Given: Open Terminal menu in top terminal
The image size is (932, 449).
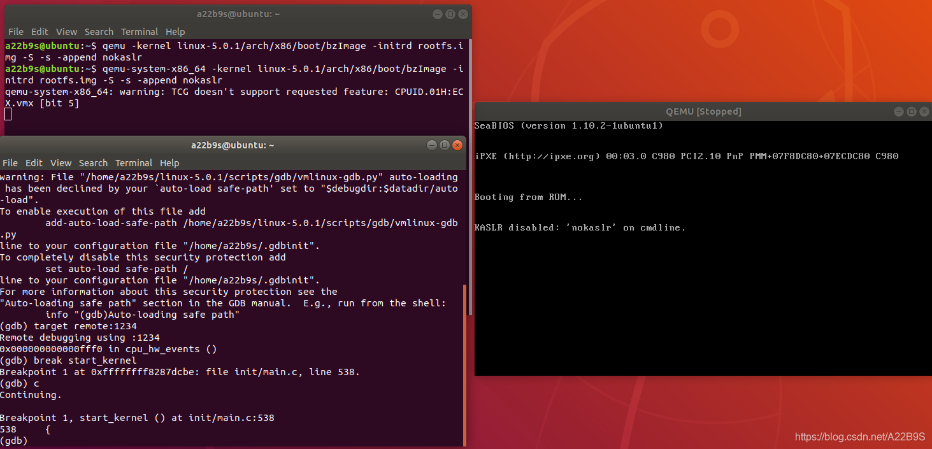Looking at the screenshot, I should click(140, 32).
